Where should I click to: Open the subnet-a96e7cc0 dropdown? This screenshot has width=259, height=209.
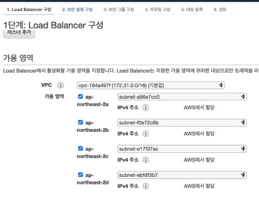182,97
